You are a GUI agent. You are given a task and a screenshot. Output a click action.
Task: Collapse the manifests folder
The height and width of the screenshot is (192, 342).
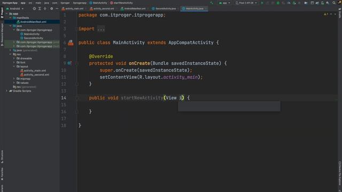[x=10, y=18]
